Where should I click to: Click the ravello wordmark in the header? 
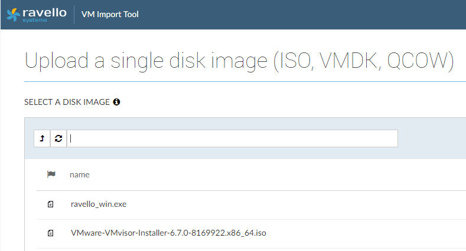click(44, 11)
